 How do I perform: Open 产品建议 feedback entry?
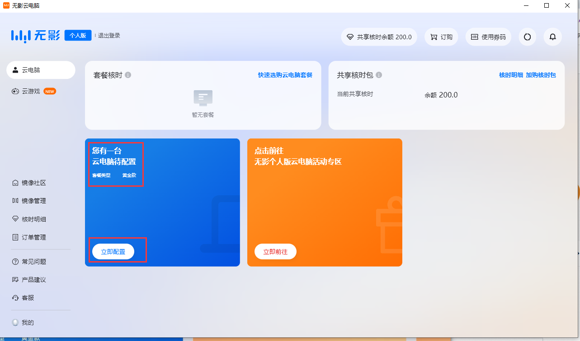pos(29,280)
